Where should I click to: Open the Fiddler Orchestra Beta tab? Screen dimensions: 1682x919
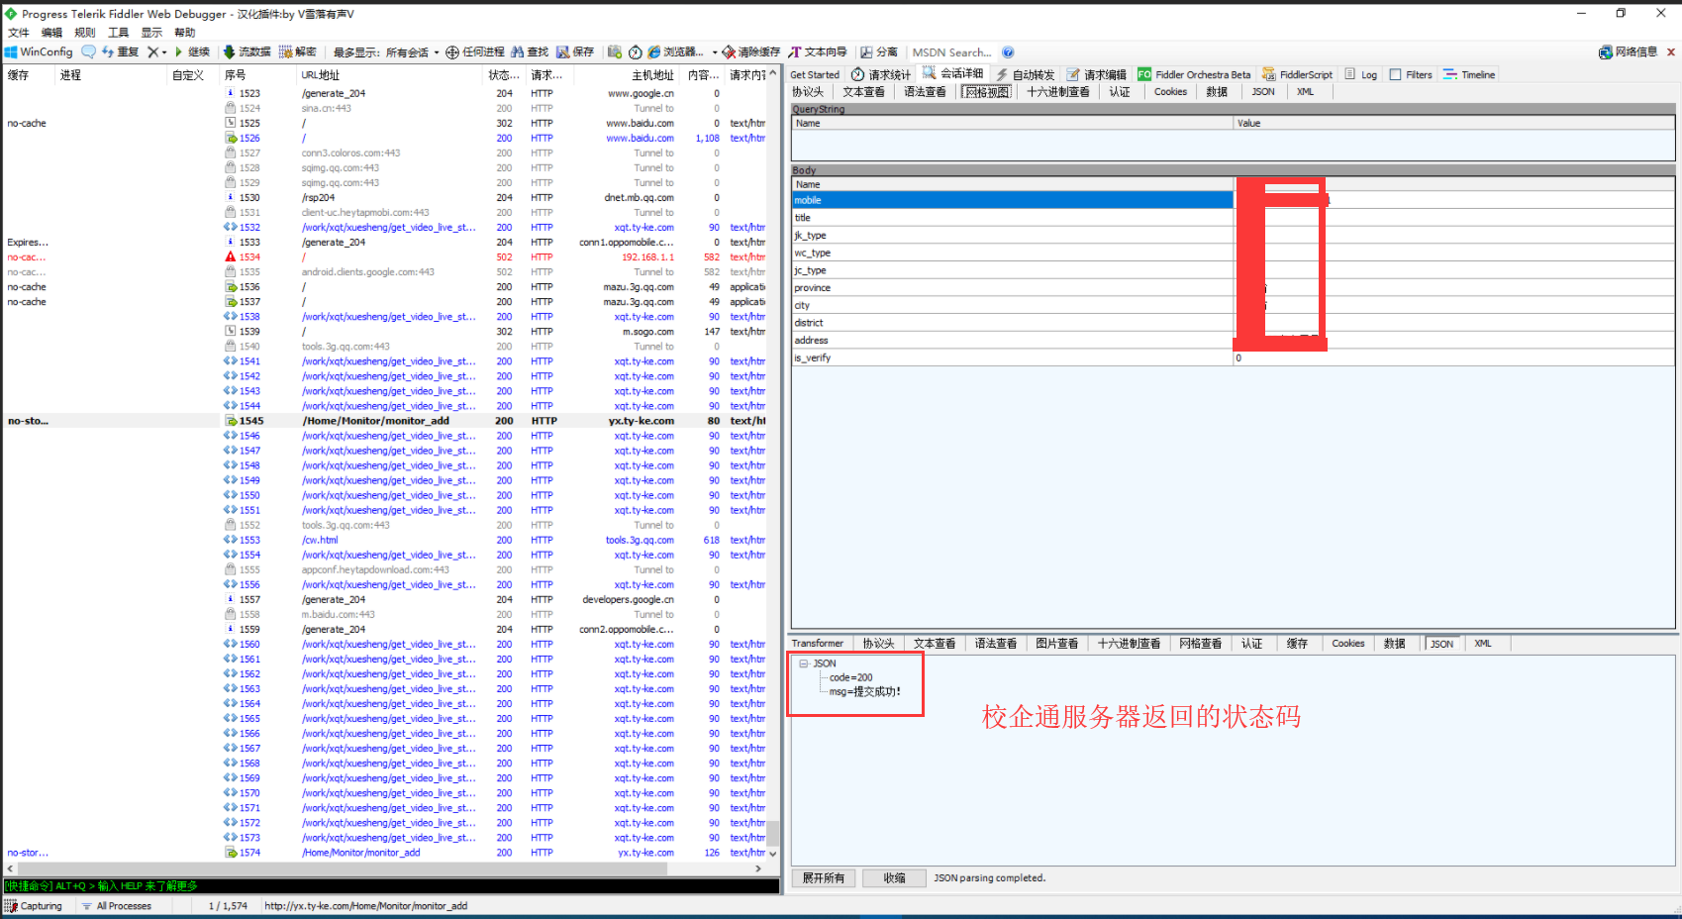(x=1194, y=74)
